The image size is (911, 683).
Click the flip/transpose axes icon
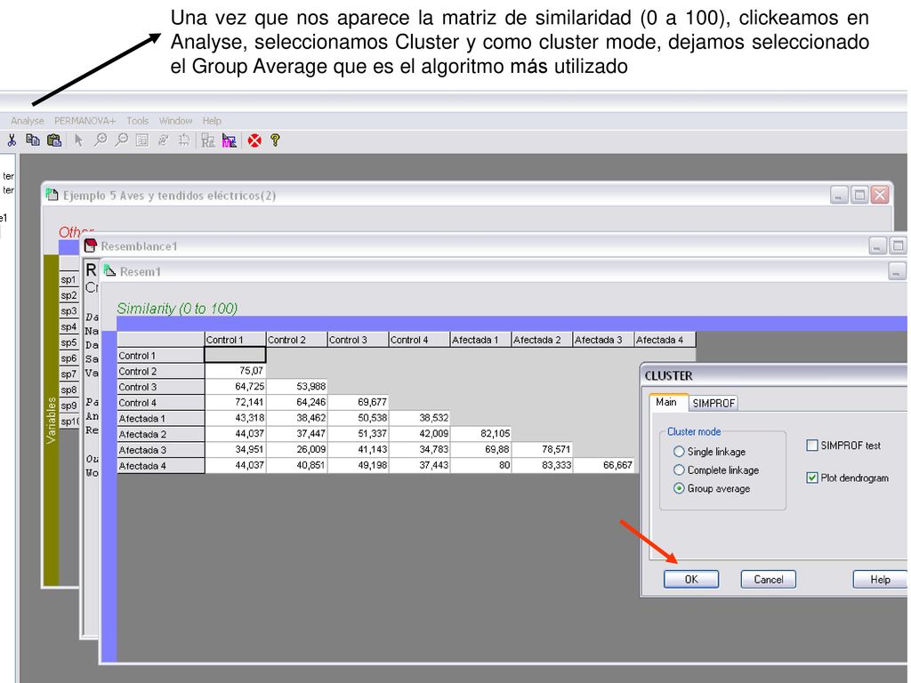(184, 140)
